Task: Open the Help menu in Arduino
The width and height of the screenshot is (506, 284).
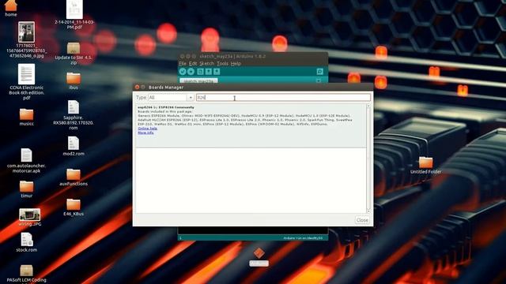Action: click(236, 63)
